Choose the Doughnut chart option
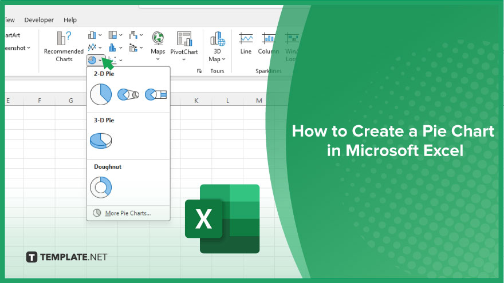This screenshot has height=283, width=504. pos(101,188)
